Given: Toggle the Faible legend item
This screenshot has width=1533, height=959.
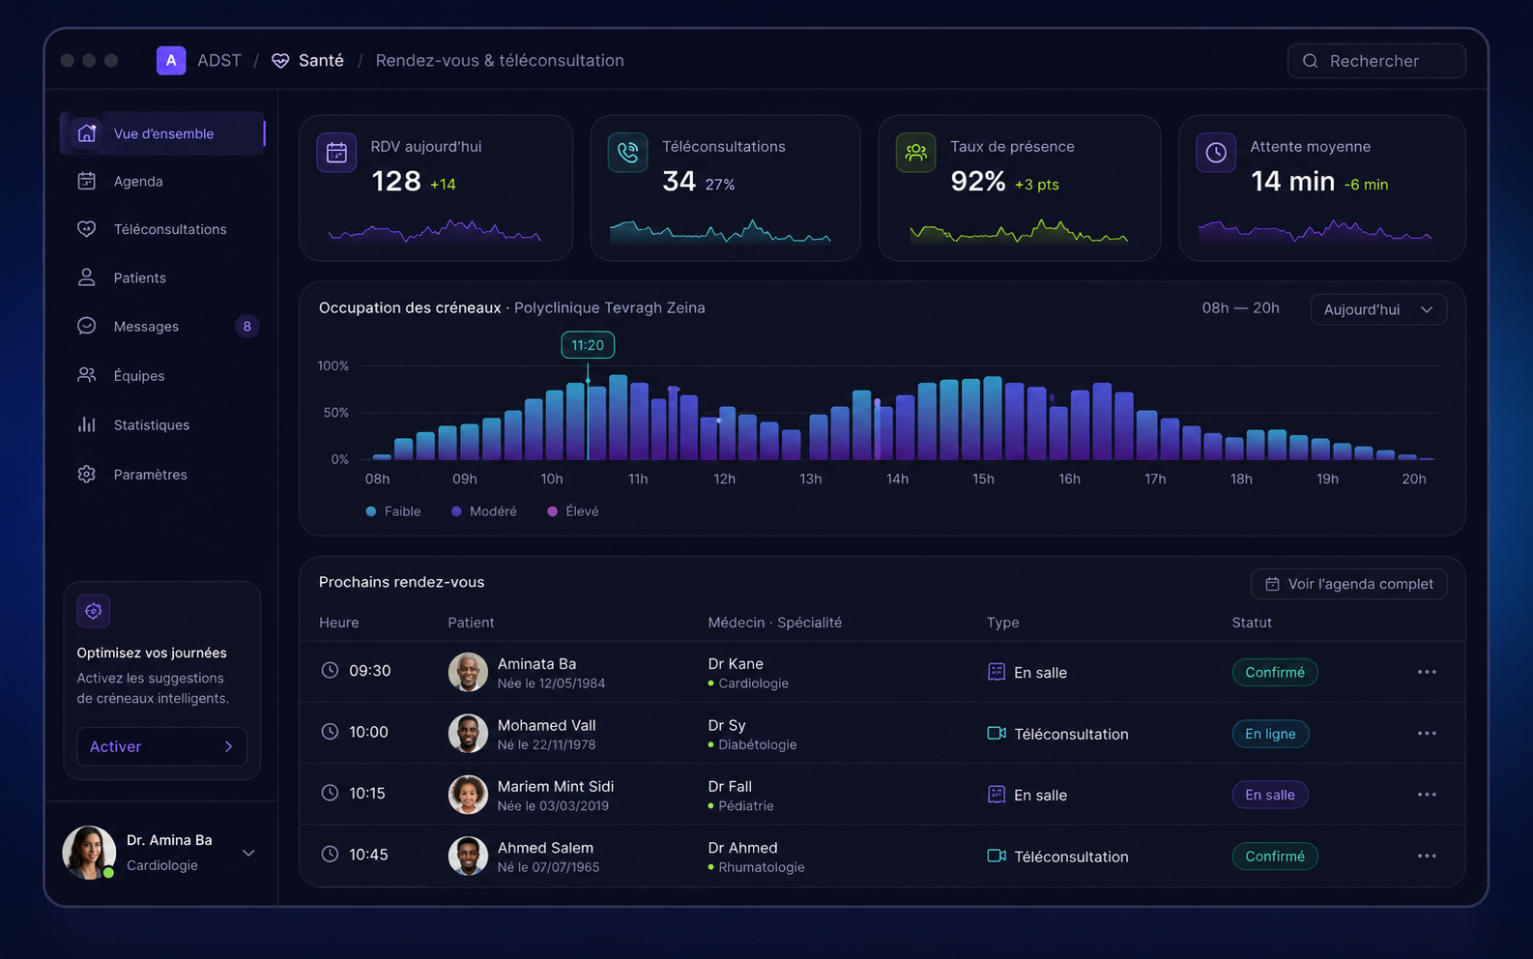Looking at the screenshot, I should pos(393,511).
